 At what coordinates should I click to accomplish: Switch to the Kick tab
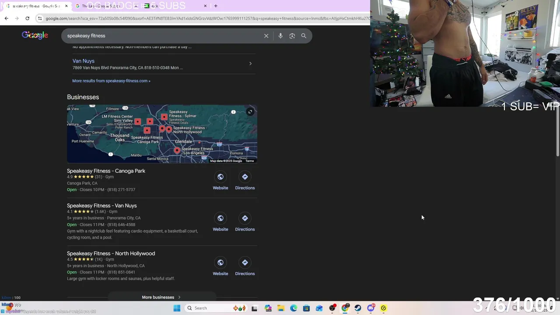tap(175, 6)
